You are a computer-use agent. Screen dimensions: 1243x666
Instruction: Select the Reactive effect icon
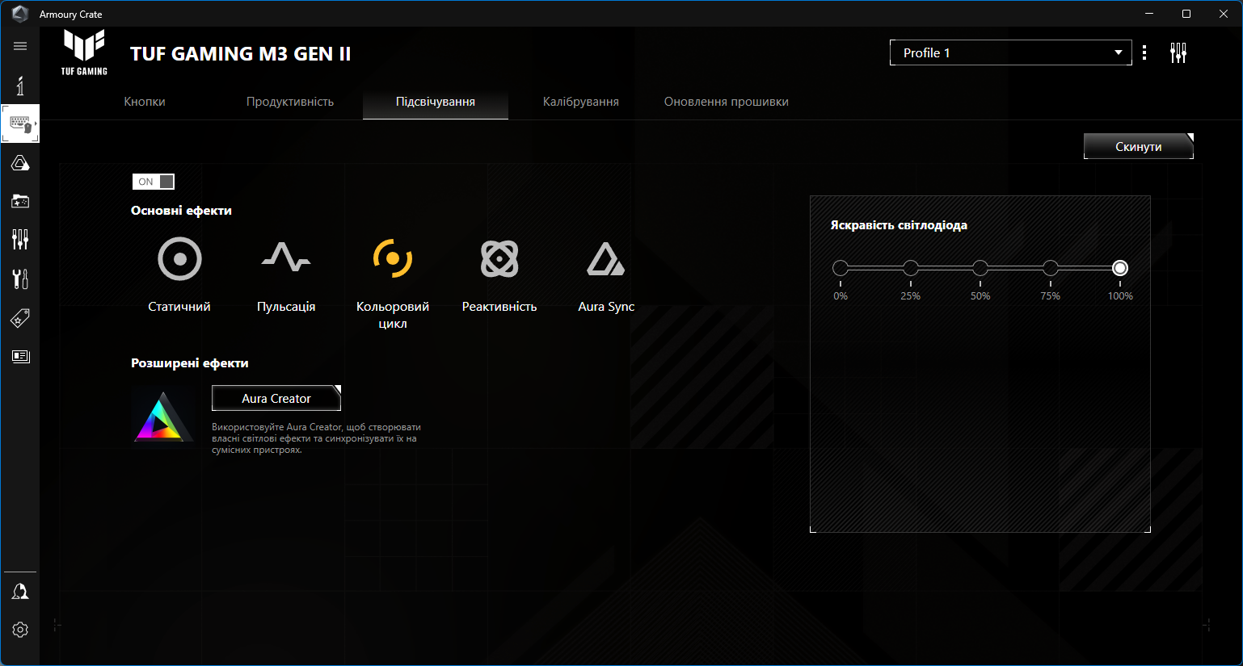(x=499, y=259)
